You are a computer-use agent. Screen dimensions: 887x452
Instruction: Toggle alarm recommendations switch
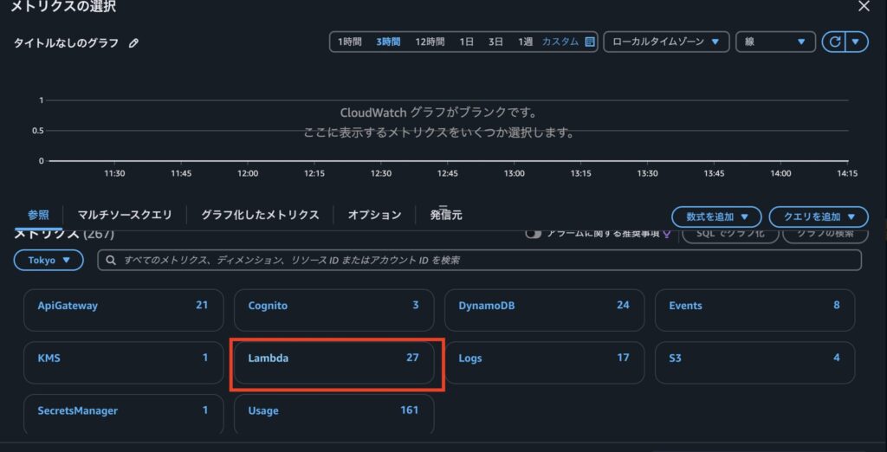pos(533,234)
